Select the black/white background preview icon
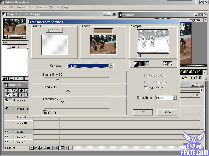Image resolution: width=209 pixels, height=156 pixels. pos(136,63)
